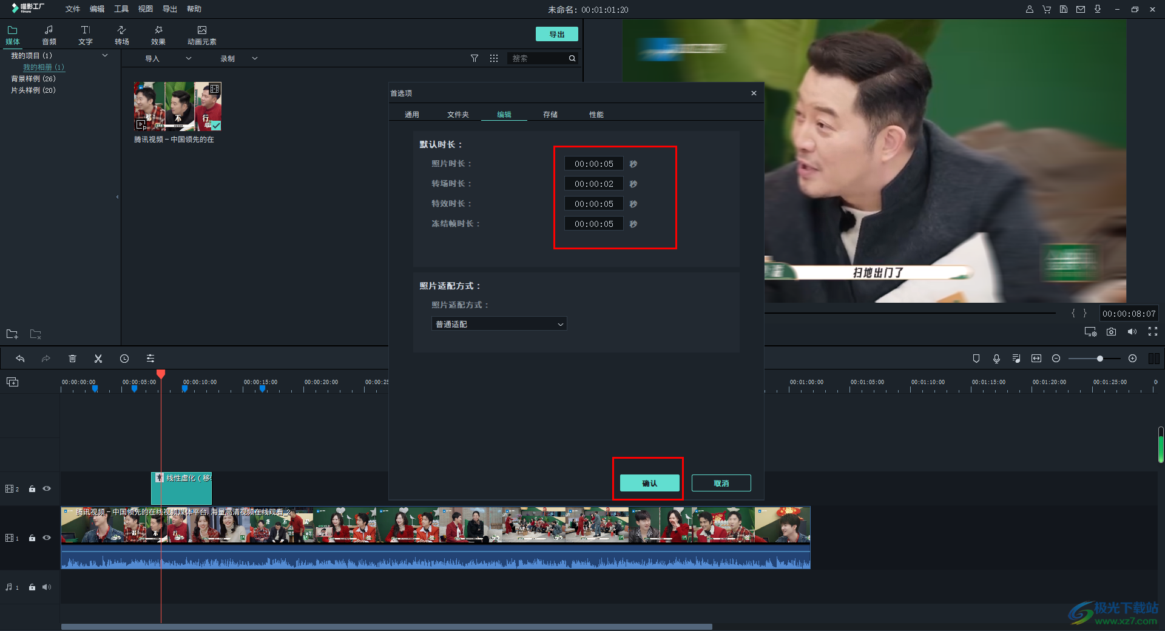Select 片头样例 (20) in the tree
1165x631 pixels.
(x=33, y=90)
